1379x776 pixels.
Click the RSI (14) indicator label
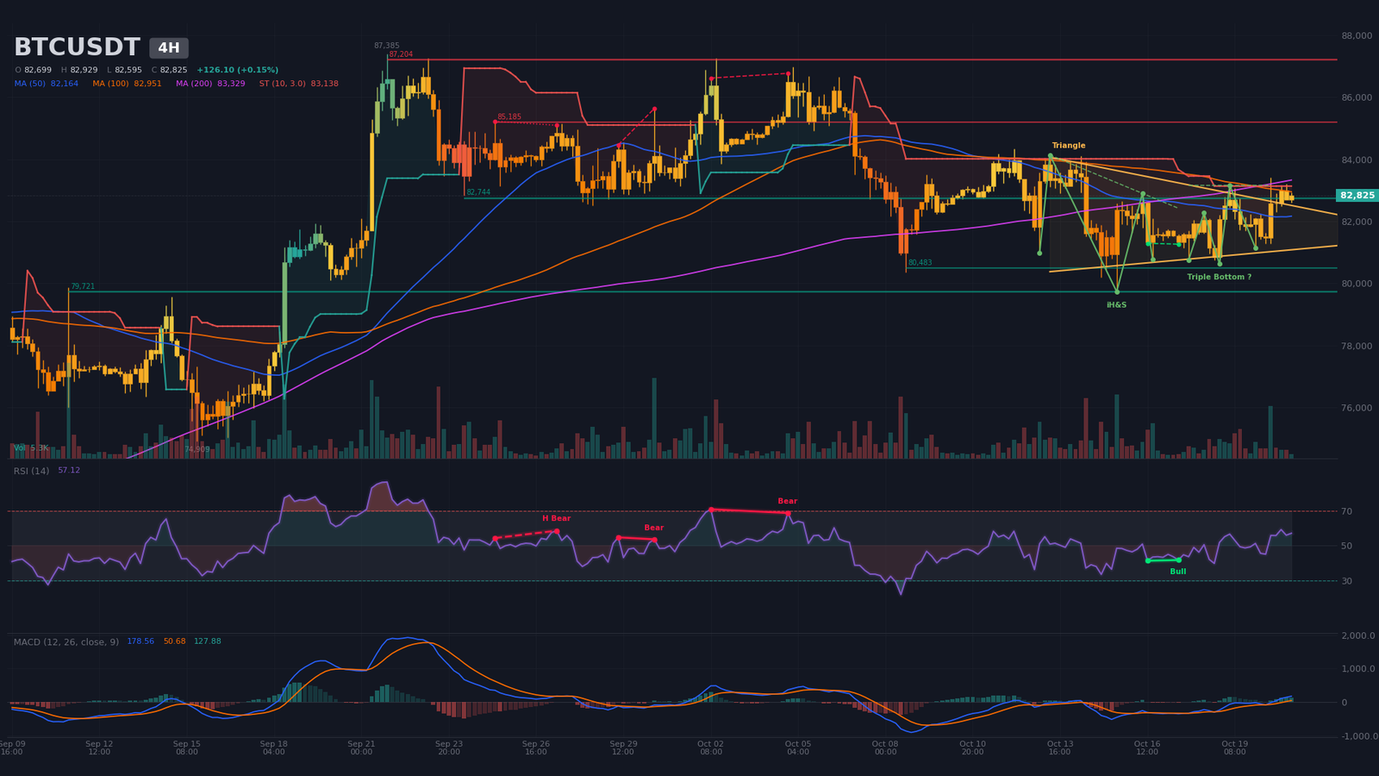(31, 471)
